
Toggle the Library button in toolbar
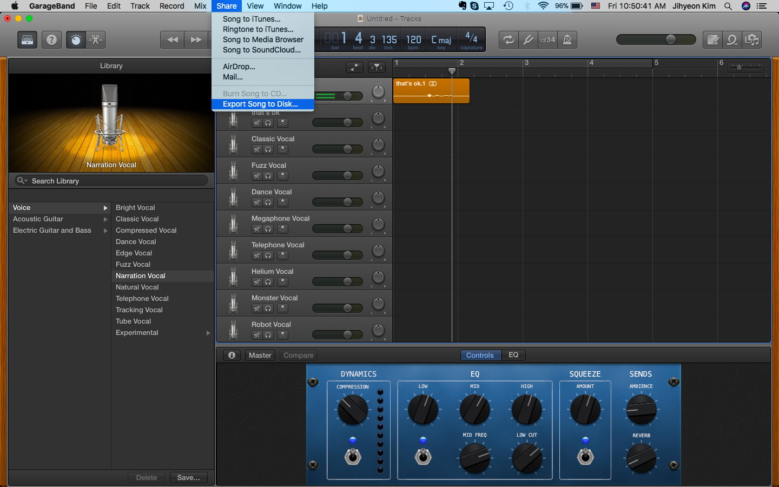pos(27,40)
